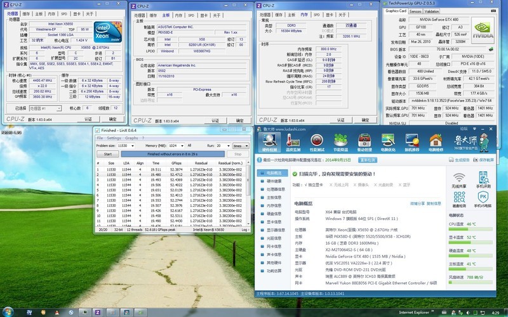Activate the purple CPU-Z taskbar icon
The image size is (508, 317).
coord(97,313)
